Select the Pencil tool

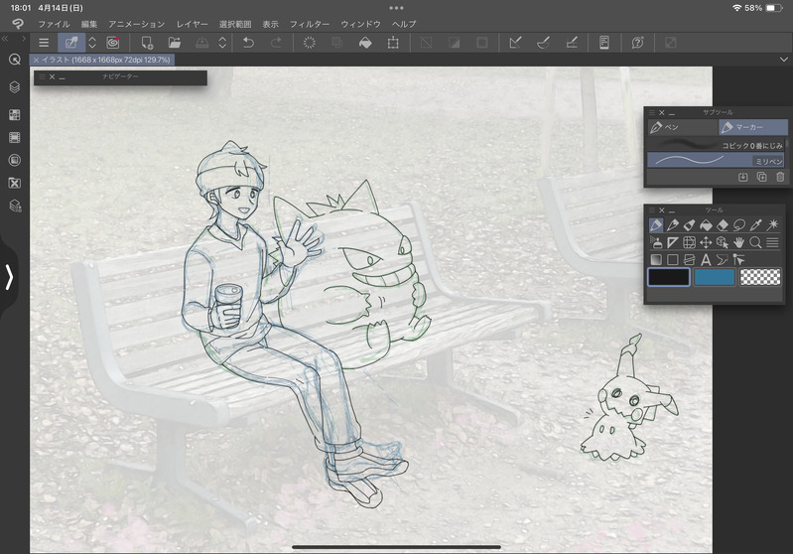pyautogui.click(x=673, y=224)
